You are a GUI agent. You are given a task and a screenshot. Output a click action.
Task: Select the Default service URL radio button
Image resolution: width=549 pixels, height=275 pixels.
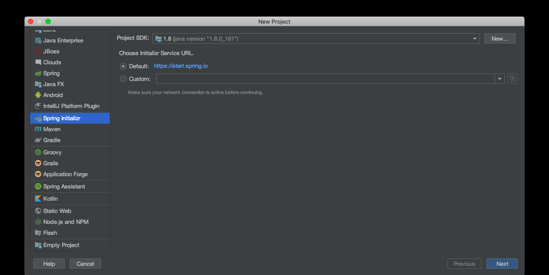coord(123,66)
